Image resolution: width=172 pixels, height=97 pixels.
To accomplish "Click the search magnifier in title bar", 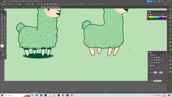I will [155, 1].
